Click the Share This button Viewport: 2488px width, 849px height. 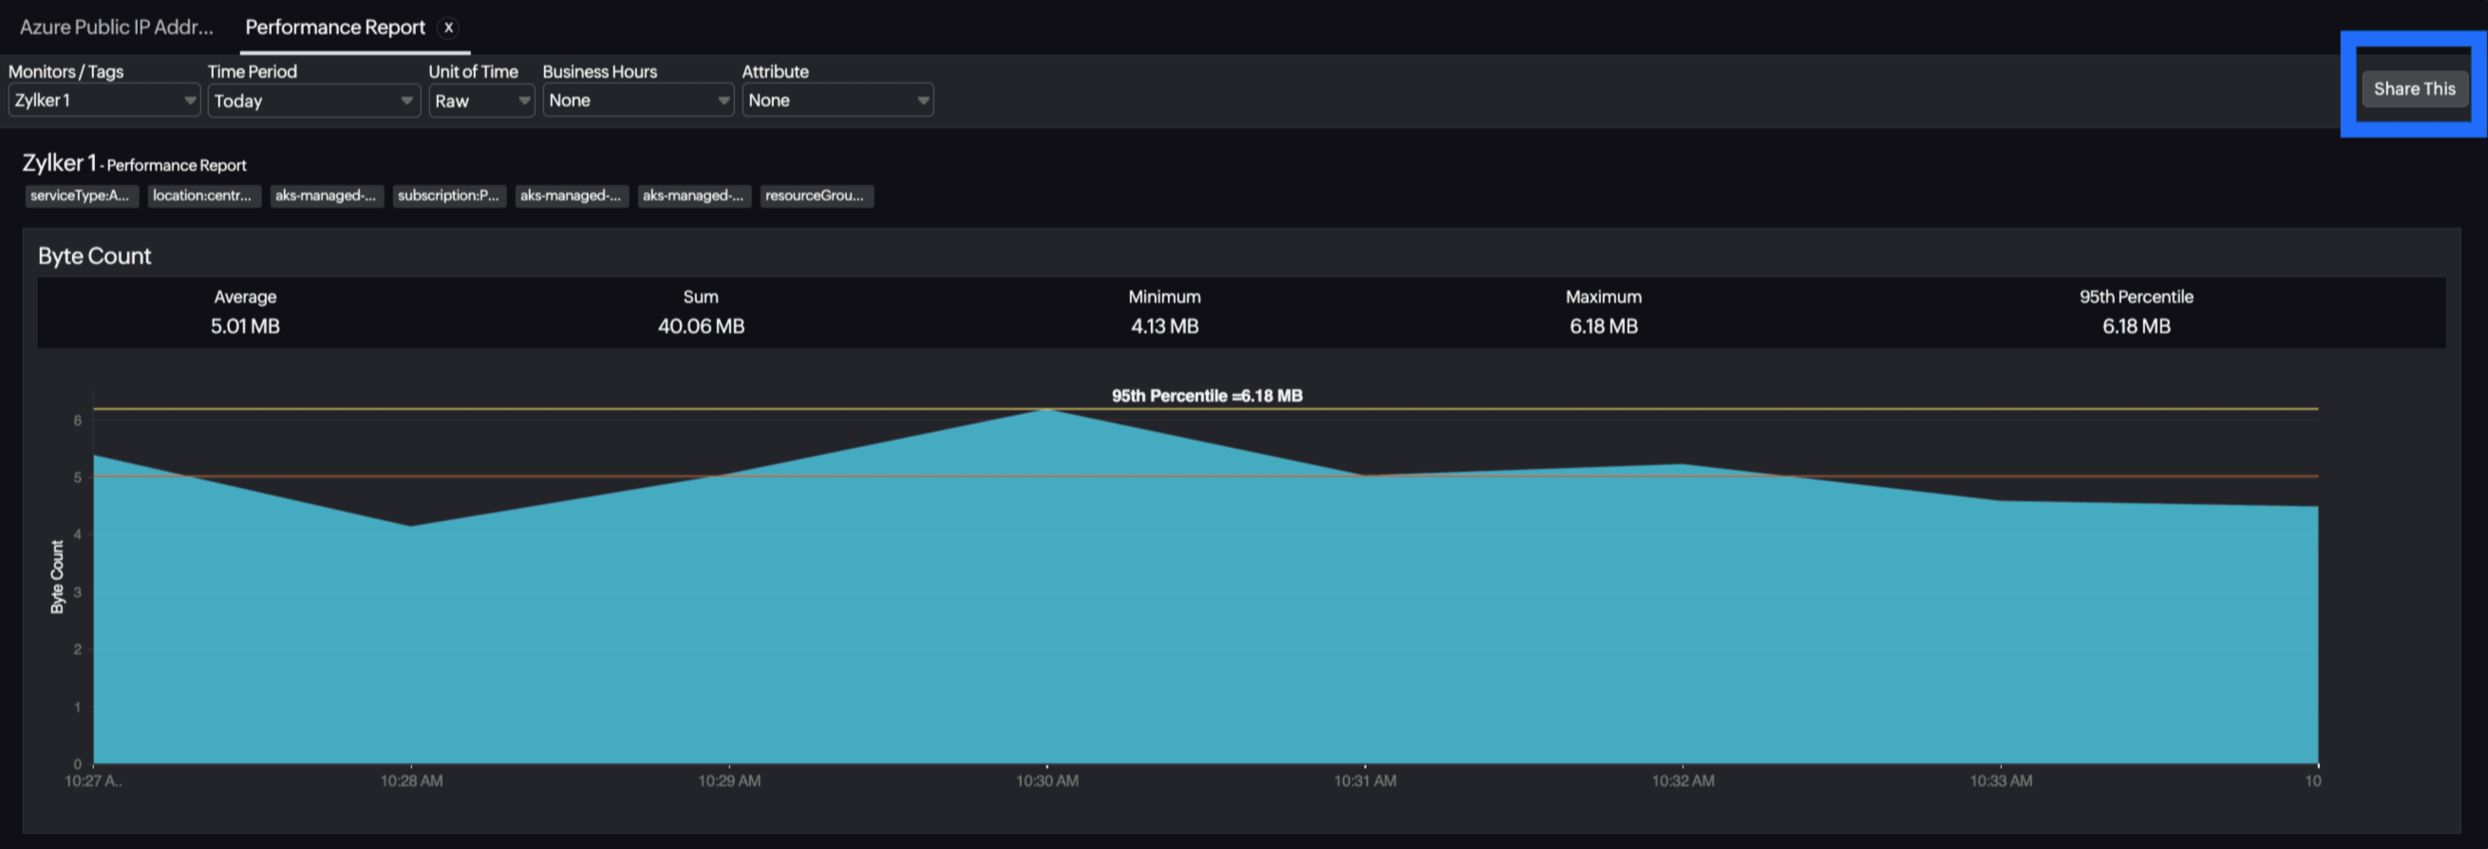point(2413,89)
